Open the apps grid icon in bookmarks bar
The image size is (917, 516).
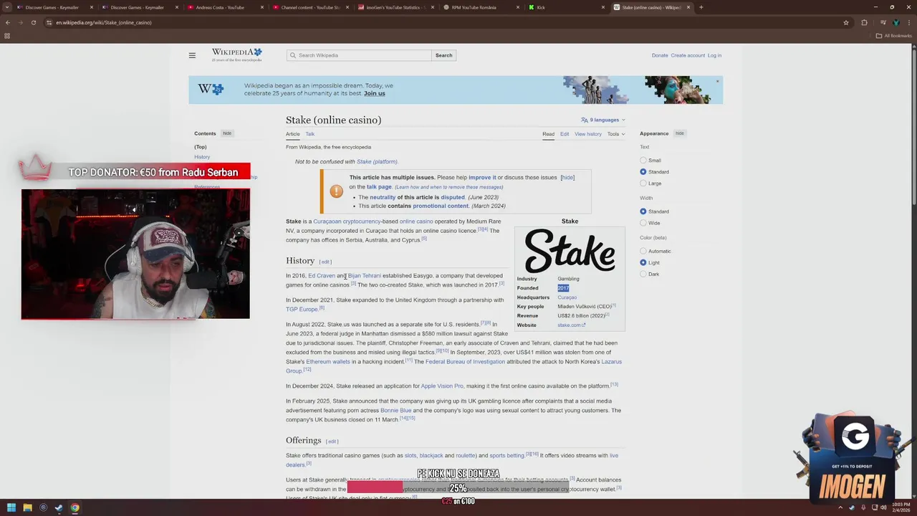7,36
